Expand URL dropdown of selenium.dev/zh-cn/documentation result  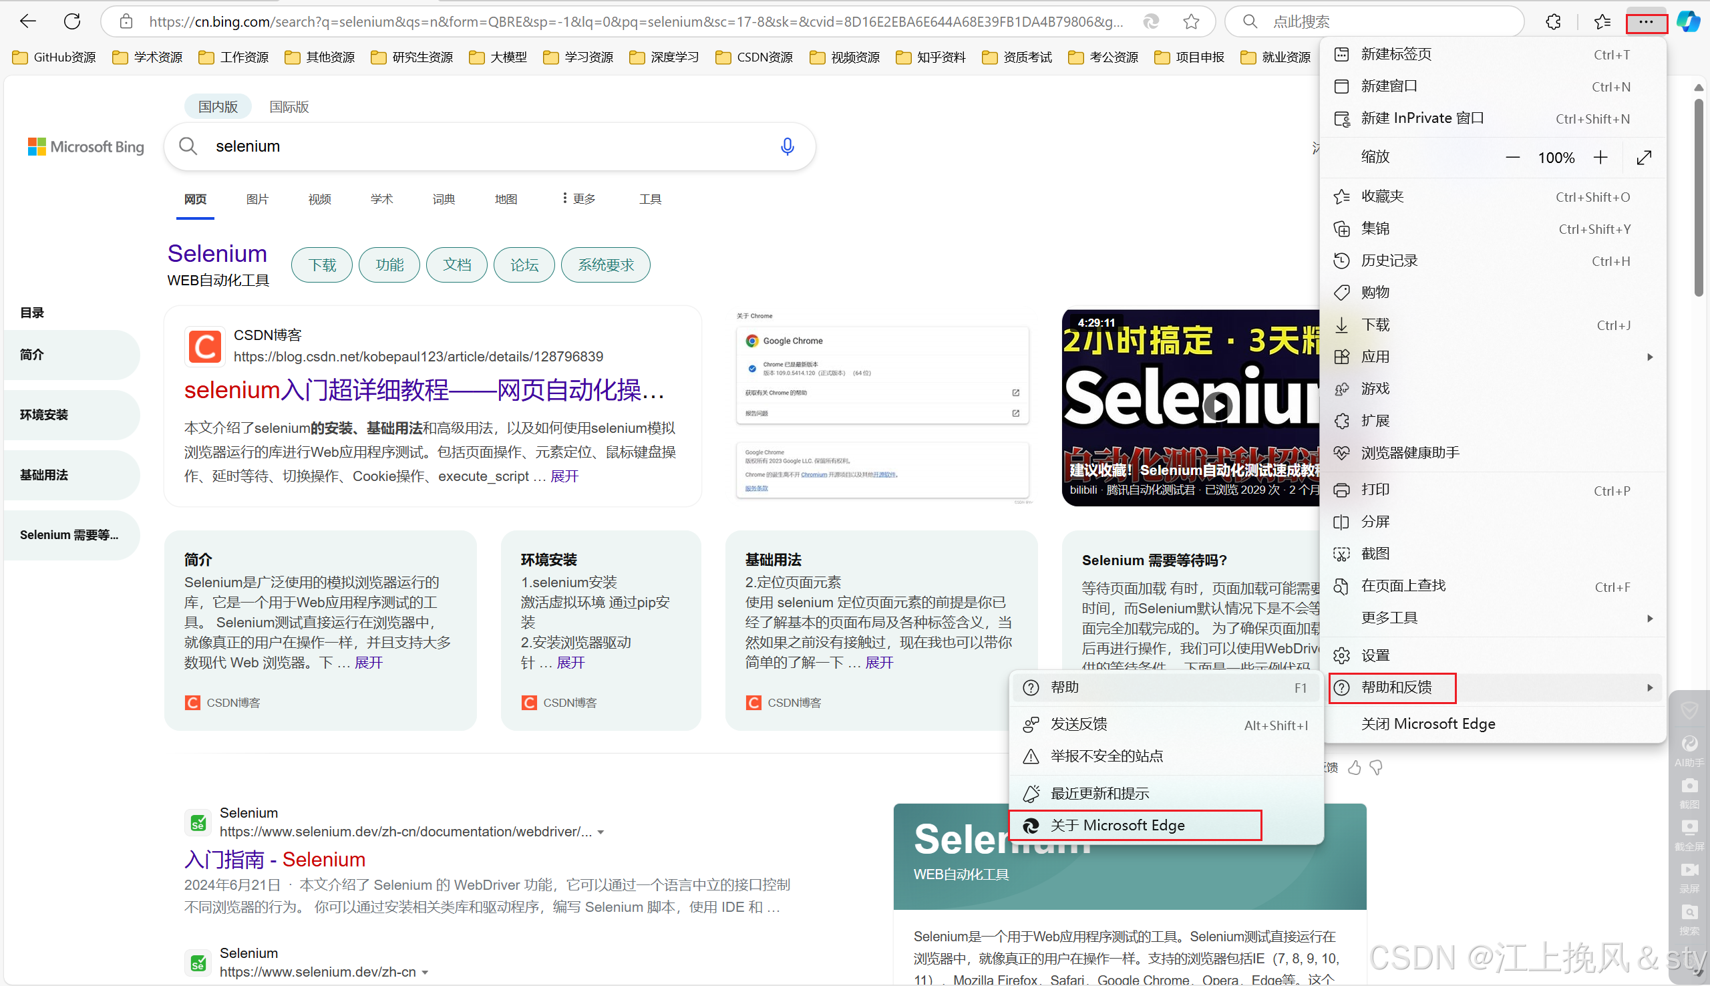(601, 832)
